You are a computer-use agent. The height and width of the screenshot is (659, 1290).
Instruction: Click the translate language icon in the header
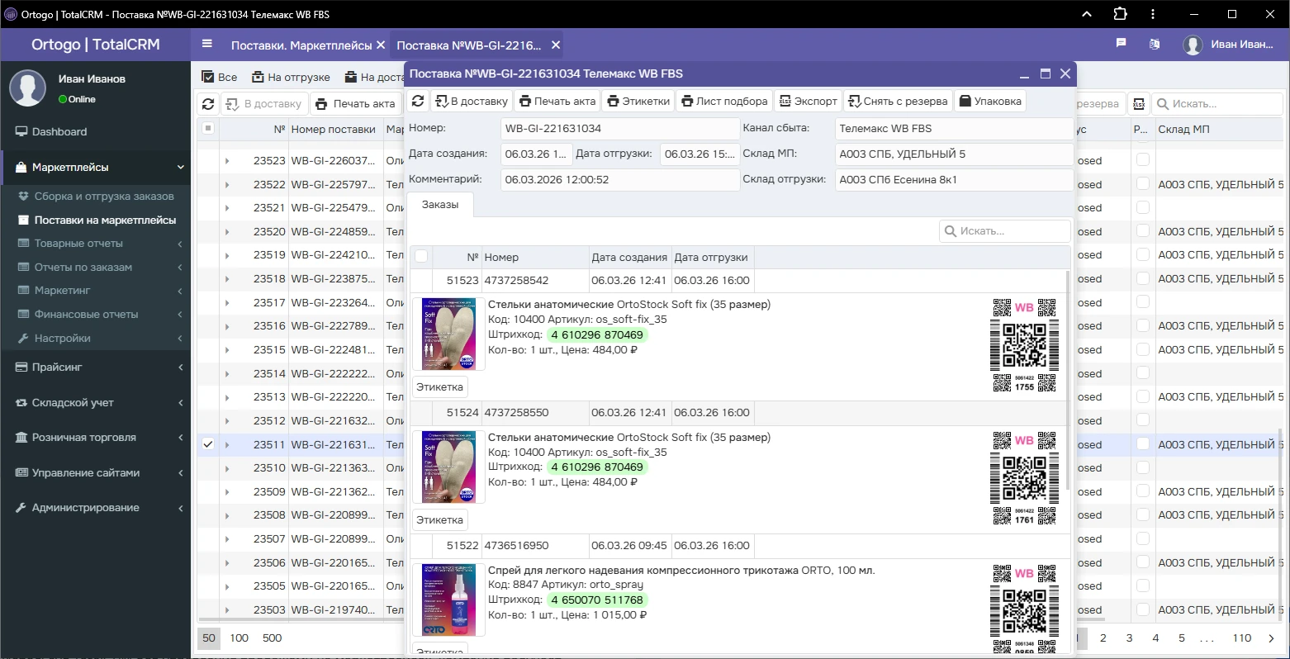[x=1155, y=44]
